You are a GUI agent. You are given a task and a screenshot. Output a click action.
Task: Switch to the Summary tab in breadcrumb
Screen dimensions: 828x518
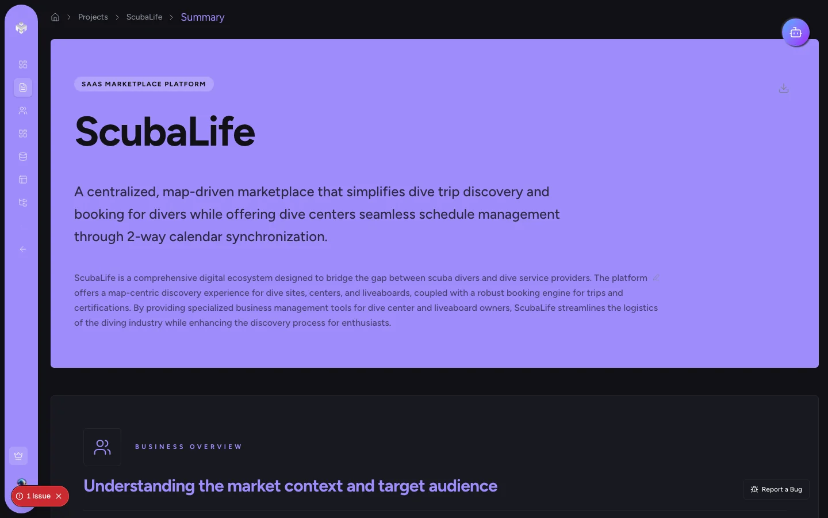(202, 17)
